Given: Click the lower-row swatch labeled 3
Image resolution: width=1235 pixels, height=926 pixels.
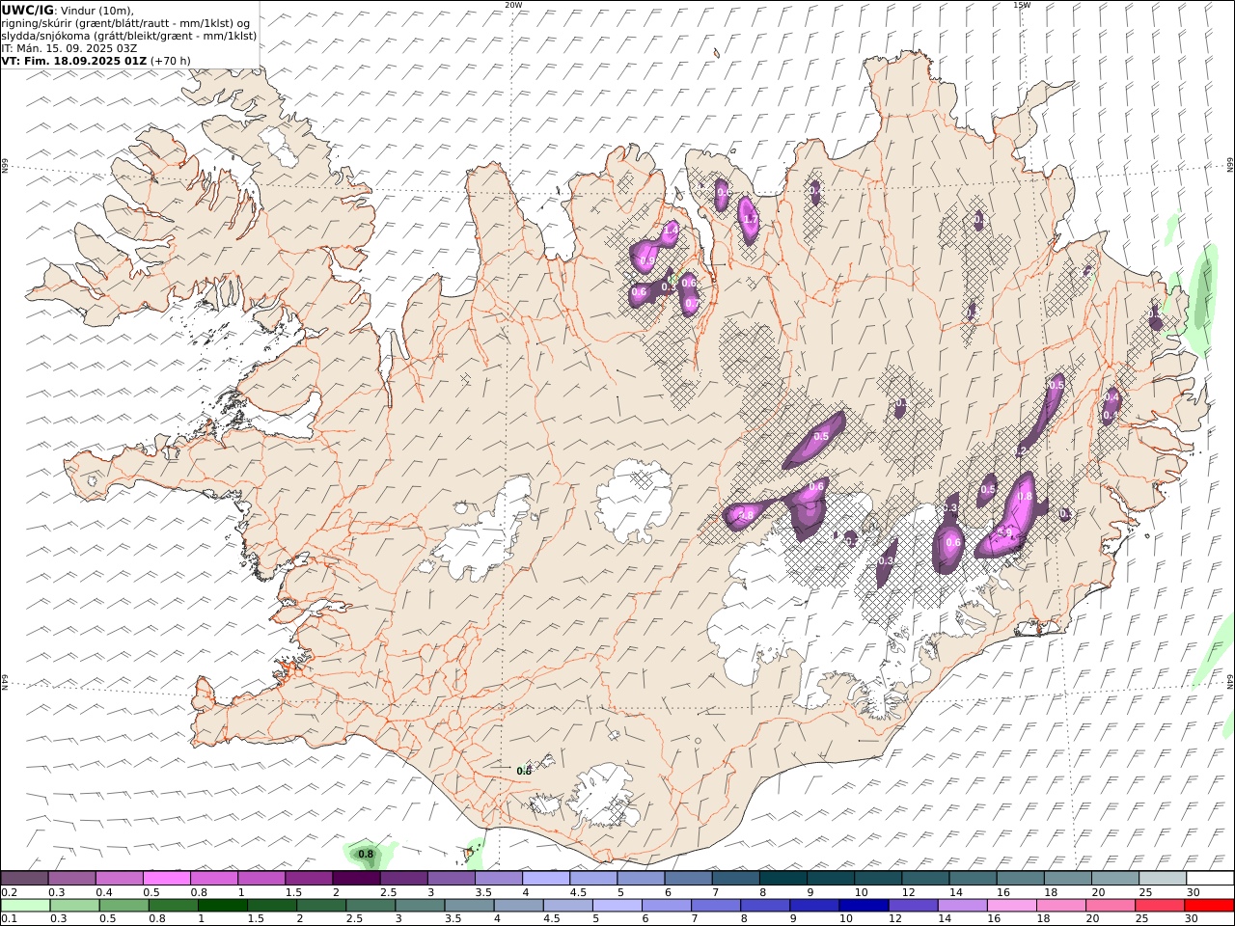Looking at the screenshot, I should (x=419, y=906).
